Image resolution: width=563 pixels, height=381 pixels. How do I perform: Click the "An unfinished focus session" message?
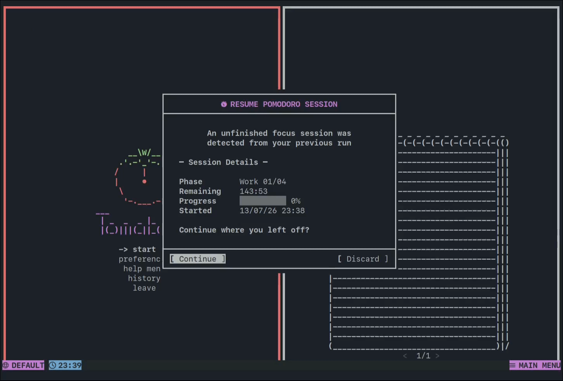[279, 138]
